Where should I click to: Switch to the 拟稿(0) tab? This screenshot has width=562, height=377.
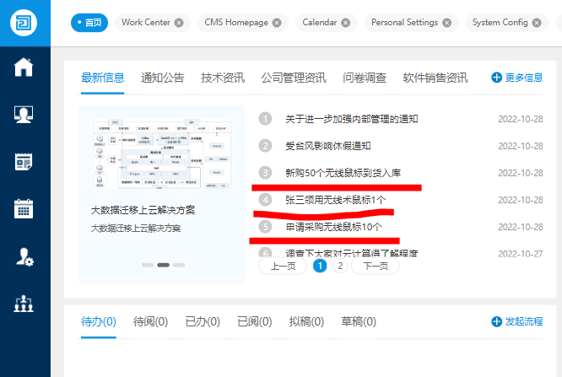306,322
